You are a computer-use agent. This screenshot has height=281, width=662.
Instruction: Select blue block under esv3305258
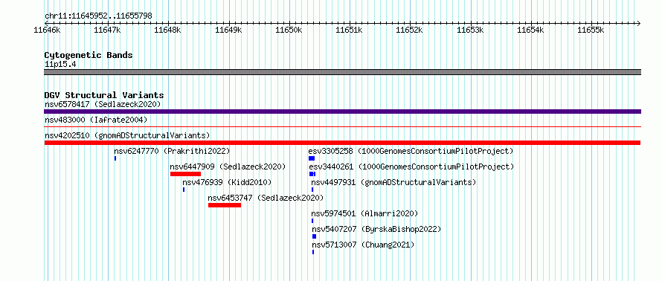pyautogui.click(x=312, y=158)
